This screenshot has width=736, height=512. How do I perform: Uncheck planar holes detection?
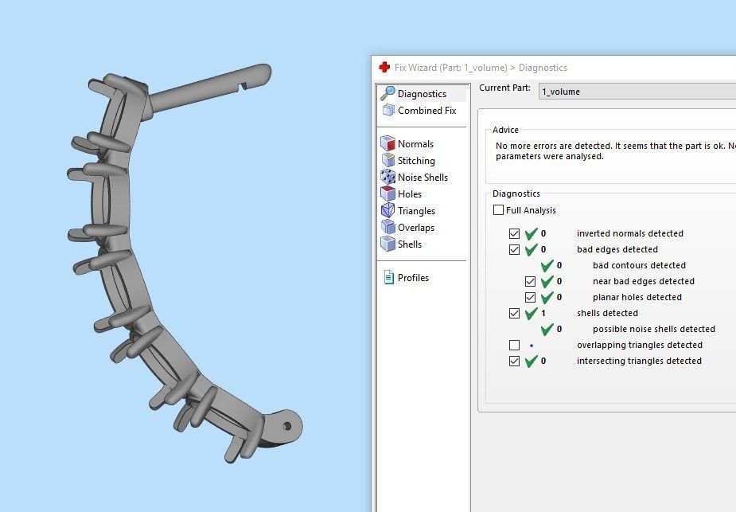coord(531,297)
